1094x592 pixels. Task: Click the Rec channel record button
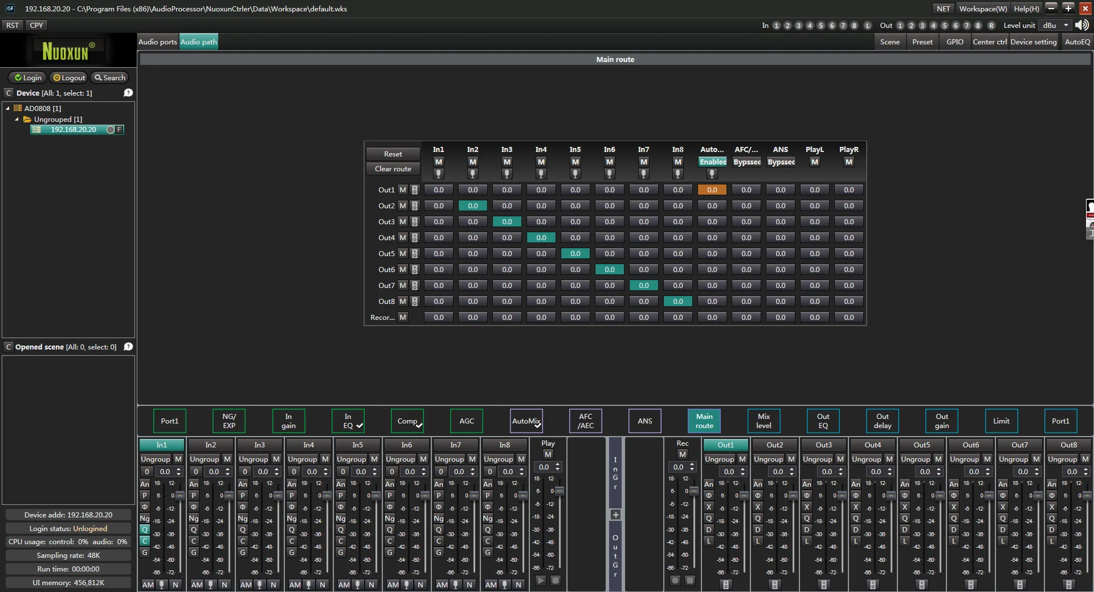click(675, 580)
